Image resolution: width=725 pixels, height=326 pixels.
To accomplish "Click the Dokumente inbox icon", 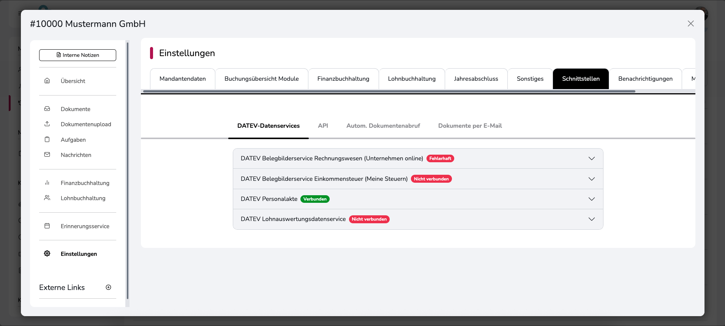I will coord(47,109).
